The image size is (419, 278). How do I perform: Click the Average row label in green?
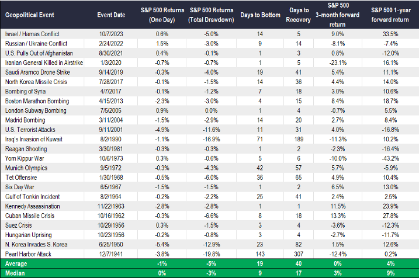tap(16, 264)
